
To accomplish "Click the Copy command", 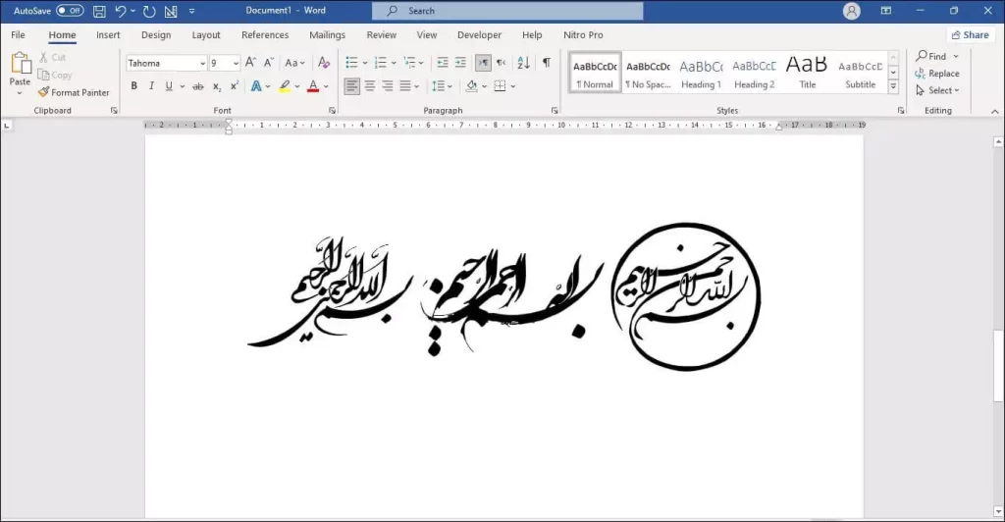I will pos(55,75).
